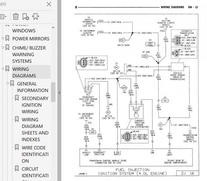Open the GENERAL INFORMATION bookmark

coord(32,87)
